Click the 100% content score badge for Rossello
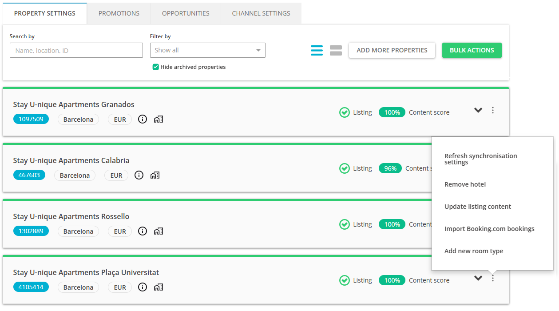Image resolution: width=559 pixels, height=311 pixels. tap(392, 224)
